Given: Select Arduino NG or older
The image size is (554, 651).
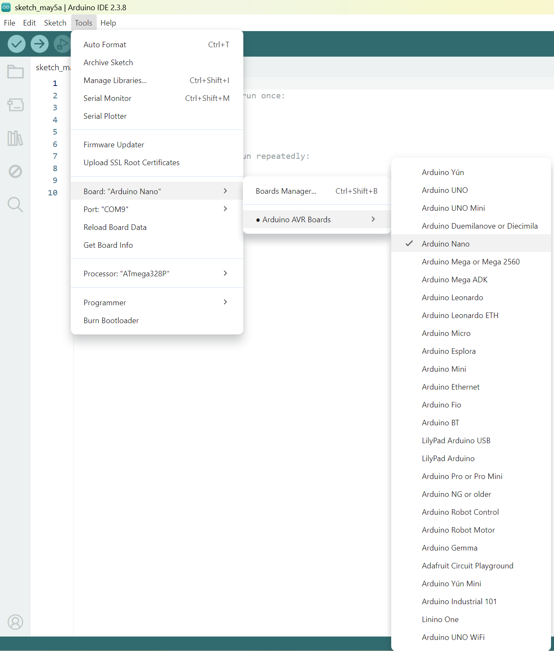Looking at the screenshot, I should click(471, 494).
